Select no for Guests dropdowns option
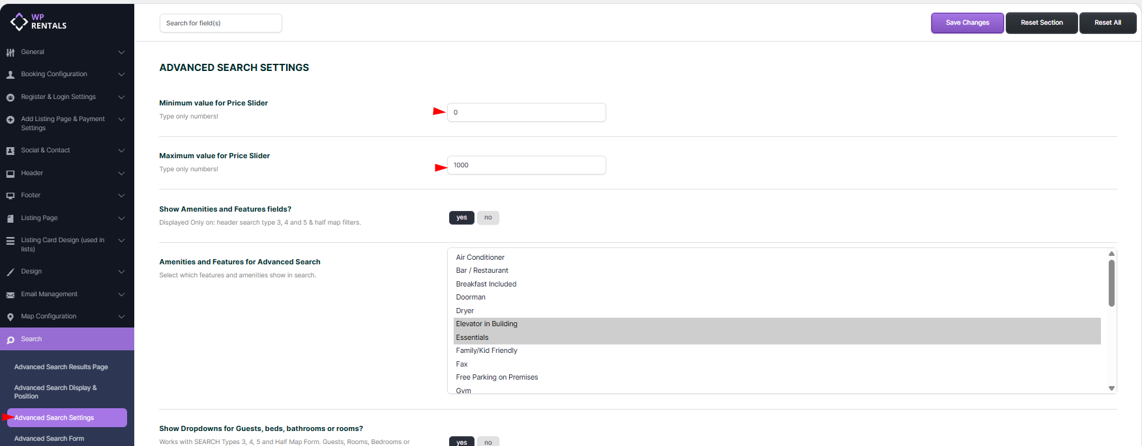The height and width of the screenshot is (446, 1142). 488,441
